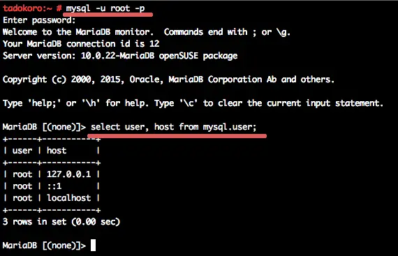
Task: Click the underlined mysql -u root -p command
Action: pyautogui.click(x=105, y=8)
